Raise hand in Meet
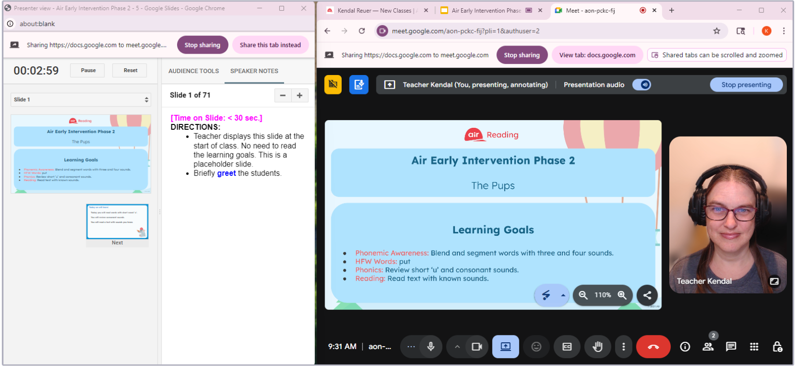 point(598,347)
